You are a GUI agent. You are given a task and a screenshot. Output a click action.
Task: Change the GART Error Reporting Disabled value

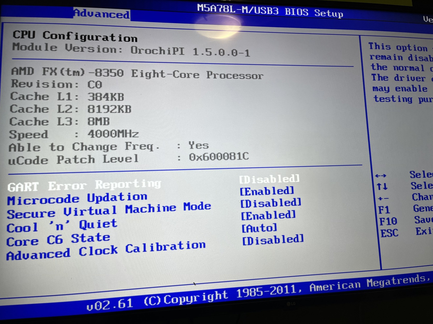[x=269, y=179]
